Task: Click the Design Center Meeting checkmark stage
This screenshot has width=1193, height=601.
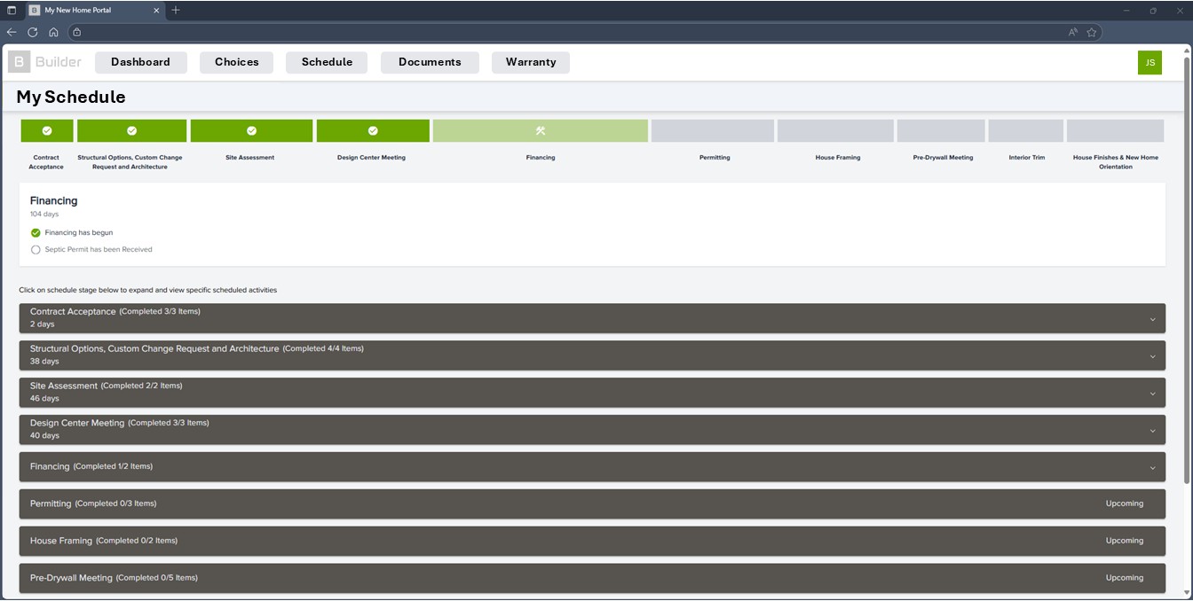Action: pos(373,131)
